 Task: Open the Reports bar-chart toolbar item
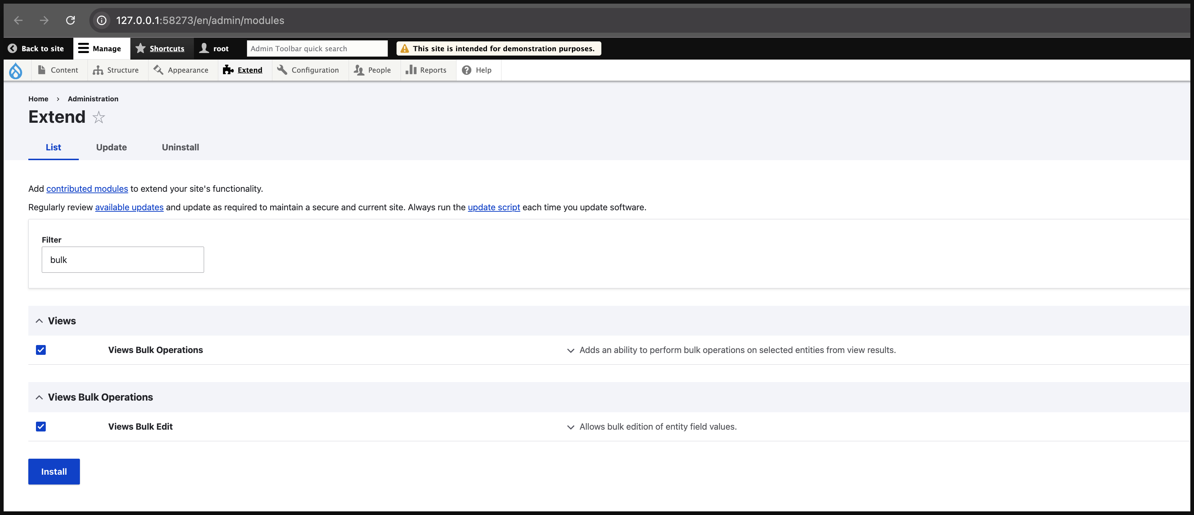(426, 70)
